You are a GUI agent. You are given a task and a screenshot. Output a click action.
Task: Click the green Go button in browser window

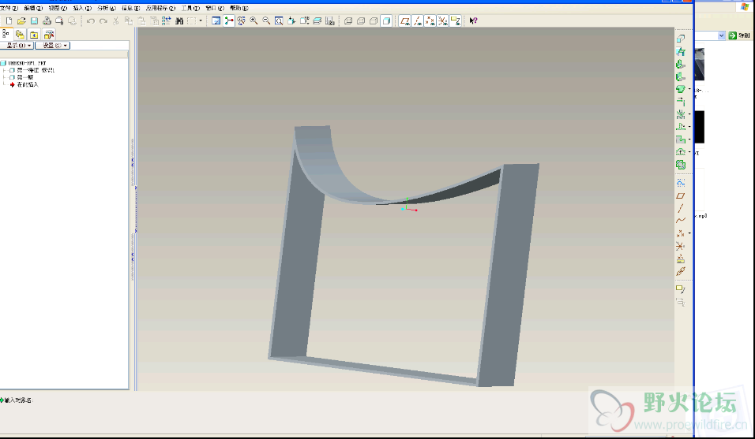tap(732, 35)
